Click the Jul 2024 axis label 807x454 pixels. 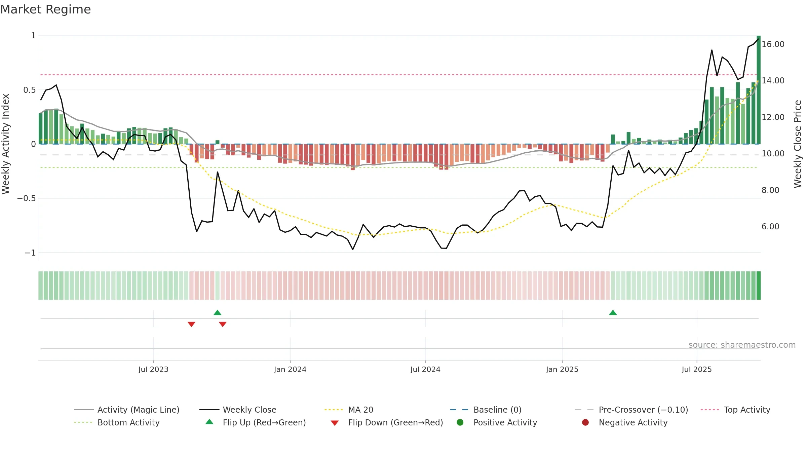pos(425,369)
